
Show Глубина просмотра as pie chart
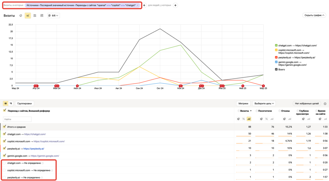303,119
